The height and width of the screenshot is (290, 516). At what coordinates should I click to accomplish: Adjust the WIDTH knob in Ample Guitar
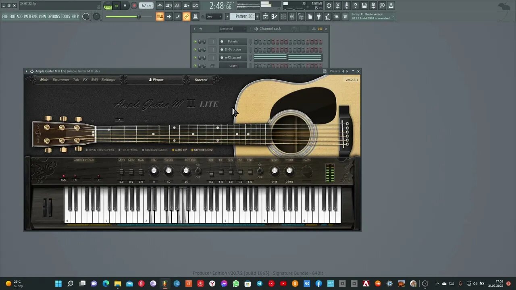point(169,171)
